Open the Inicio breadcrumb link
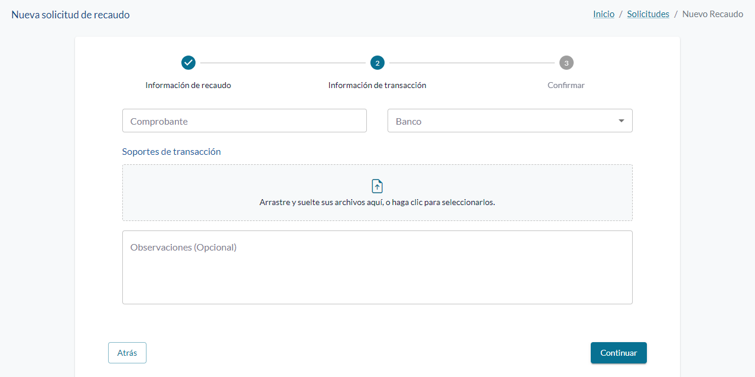The image size is (755, 377). pos(604,14)
